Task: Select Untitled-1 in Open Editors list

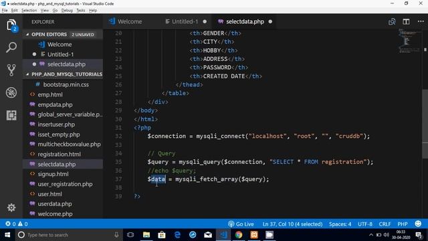Action: click(x=63, y=54)
